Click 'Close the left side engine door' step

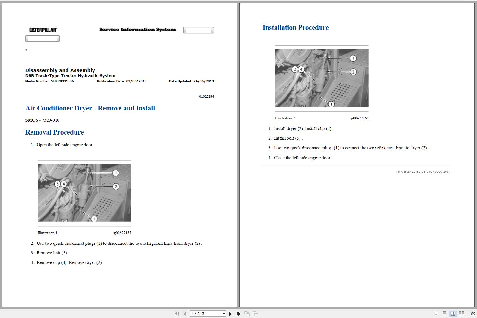303,158
